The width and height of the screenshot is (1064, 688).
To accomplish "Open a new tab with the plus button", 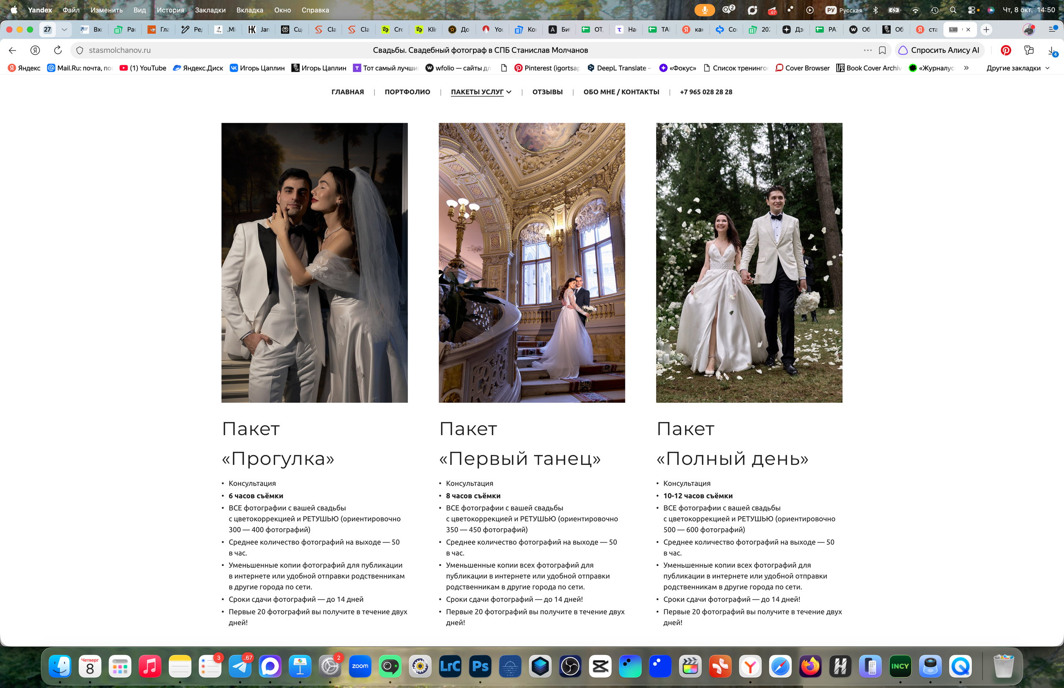I will (x=986, y=30).
